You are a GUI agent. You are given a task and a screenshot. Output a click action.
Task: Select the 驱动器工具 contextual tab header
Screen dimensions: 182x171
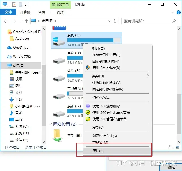click(x=60, y=5)
